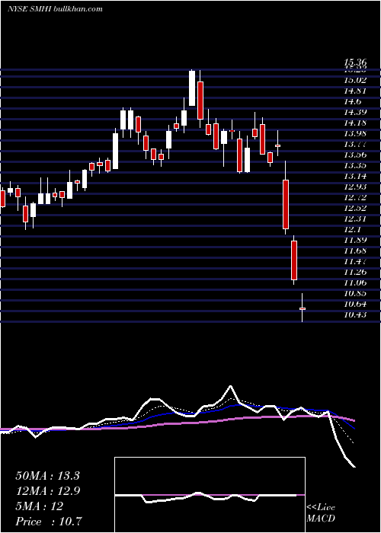The height and width of the screenshot is (533, 381).
Task: Click the tallest white candle at chart peak
Action: (x=192, y=88)
